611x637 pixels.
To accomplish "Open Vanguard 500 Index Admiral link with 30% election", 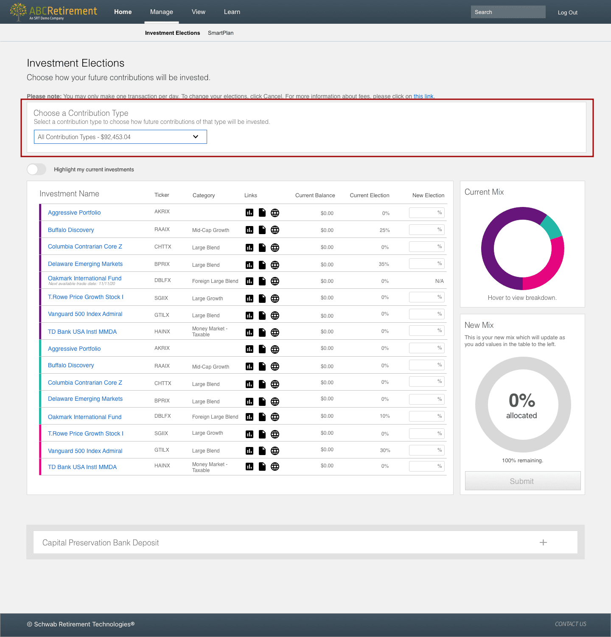I will click(85, 451).
